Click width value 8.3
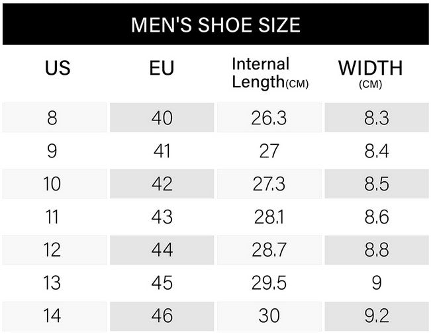Viewport: 431px width, 336px height. [x=377, y=118]
